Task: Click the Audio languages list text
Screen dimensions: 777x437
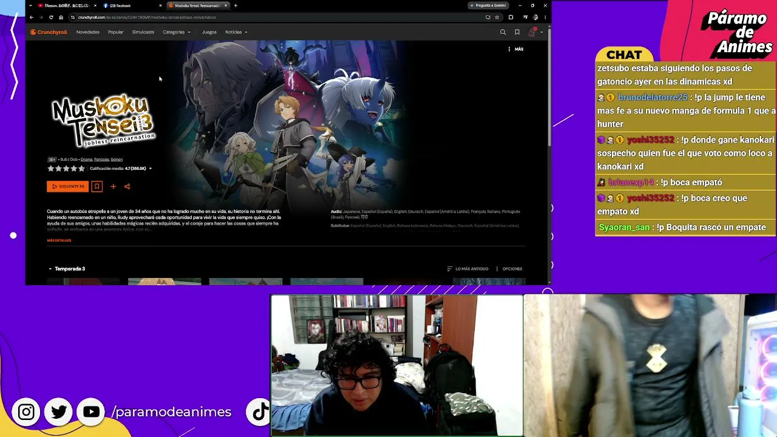Action: (x=426, y=214)
